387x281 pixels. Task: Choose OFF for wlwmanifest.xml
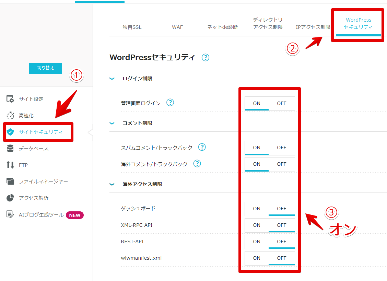[282, 258]
